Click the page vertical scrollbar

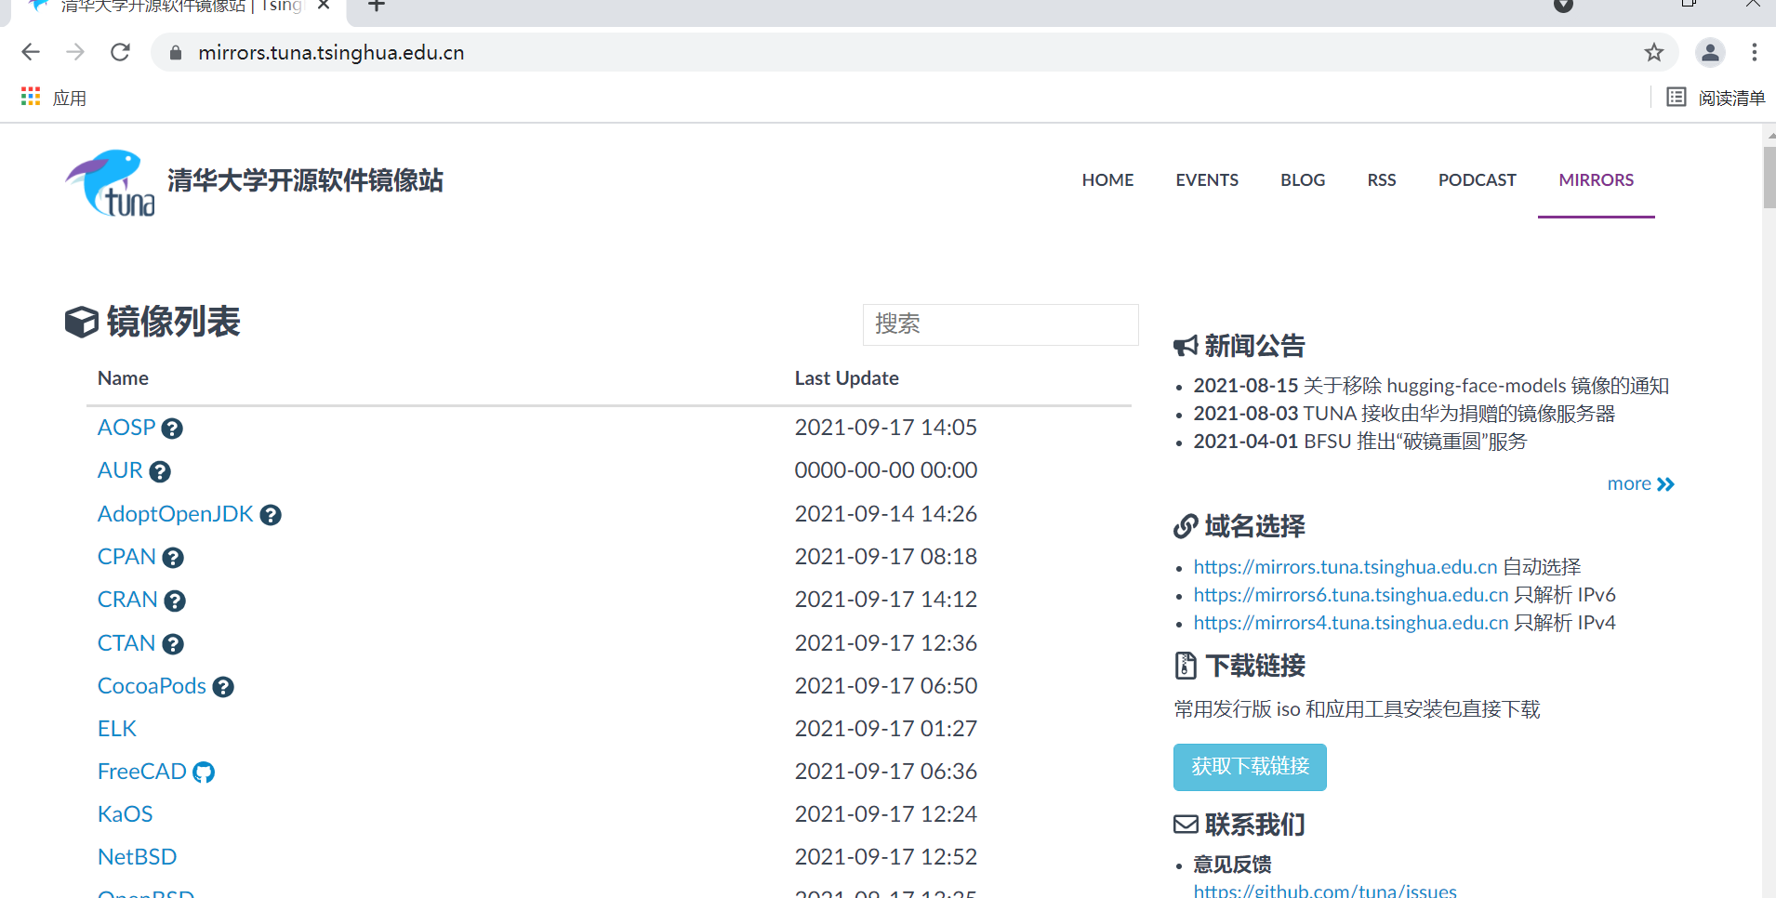tap(1769, 177)
